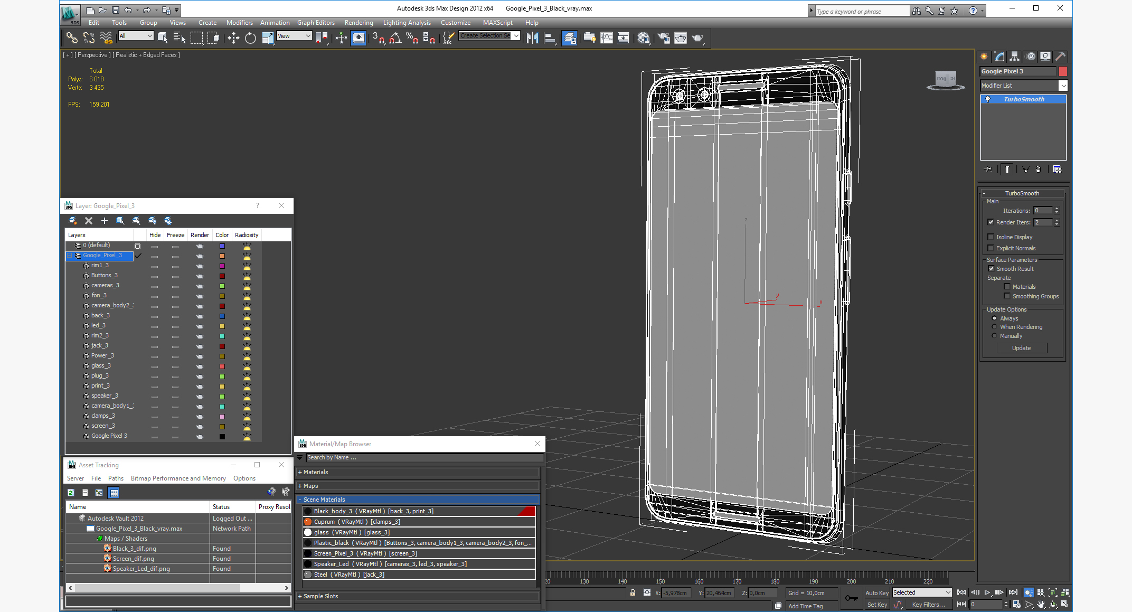This screenshot has width=1132, height=612.
Task: Open Bitmap Performance and Memory menu
Action: tap(178, 478)
